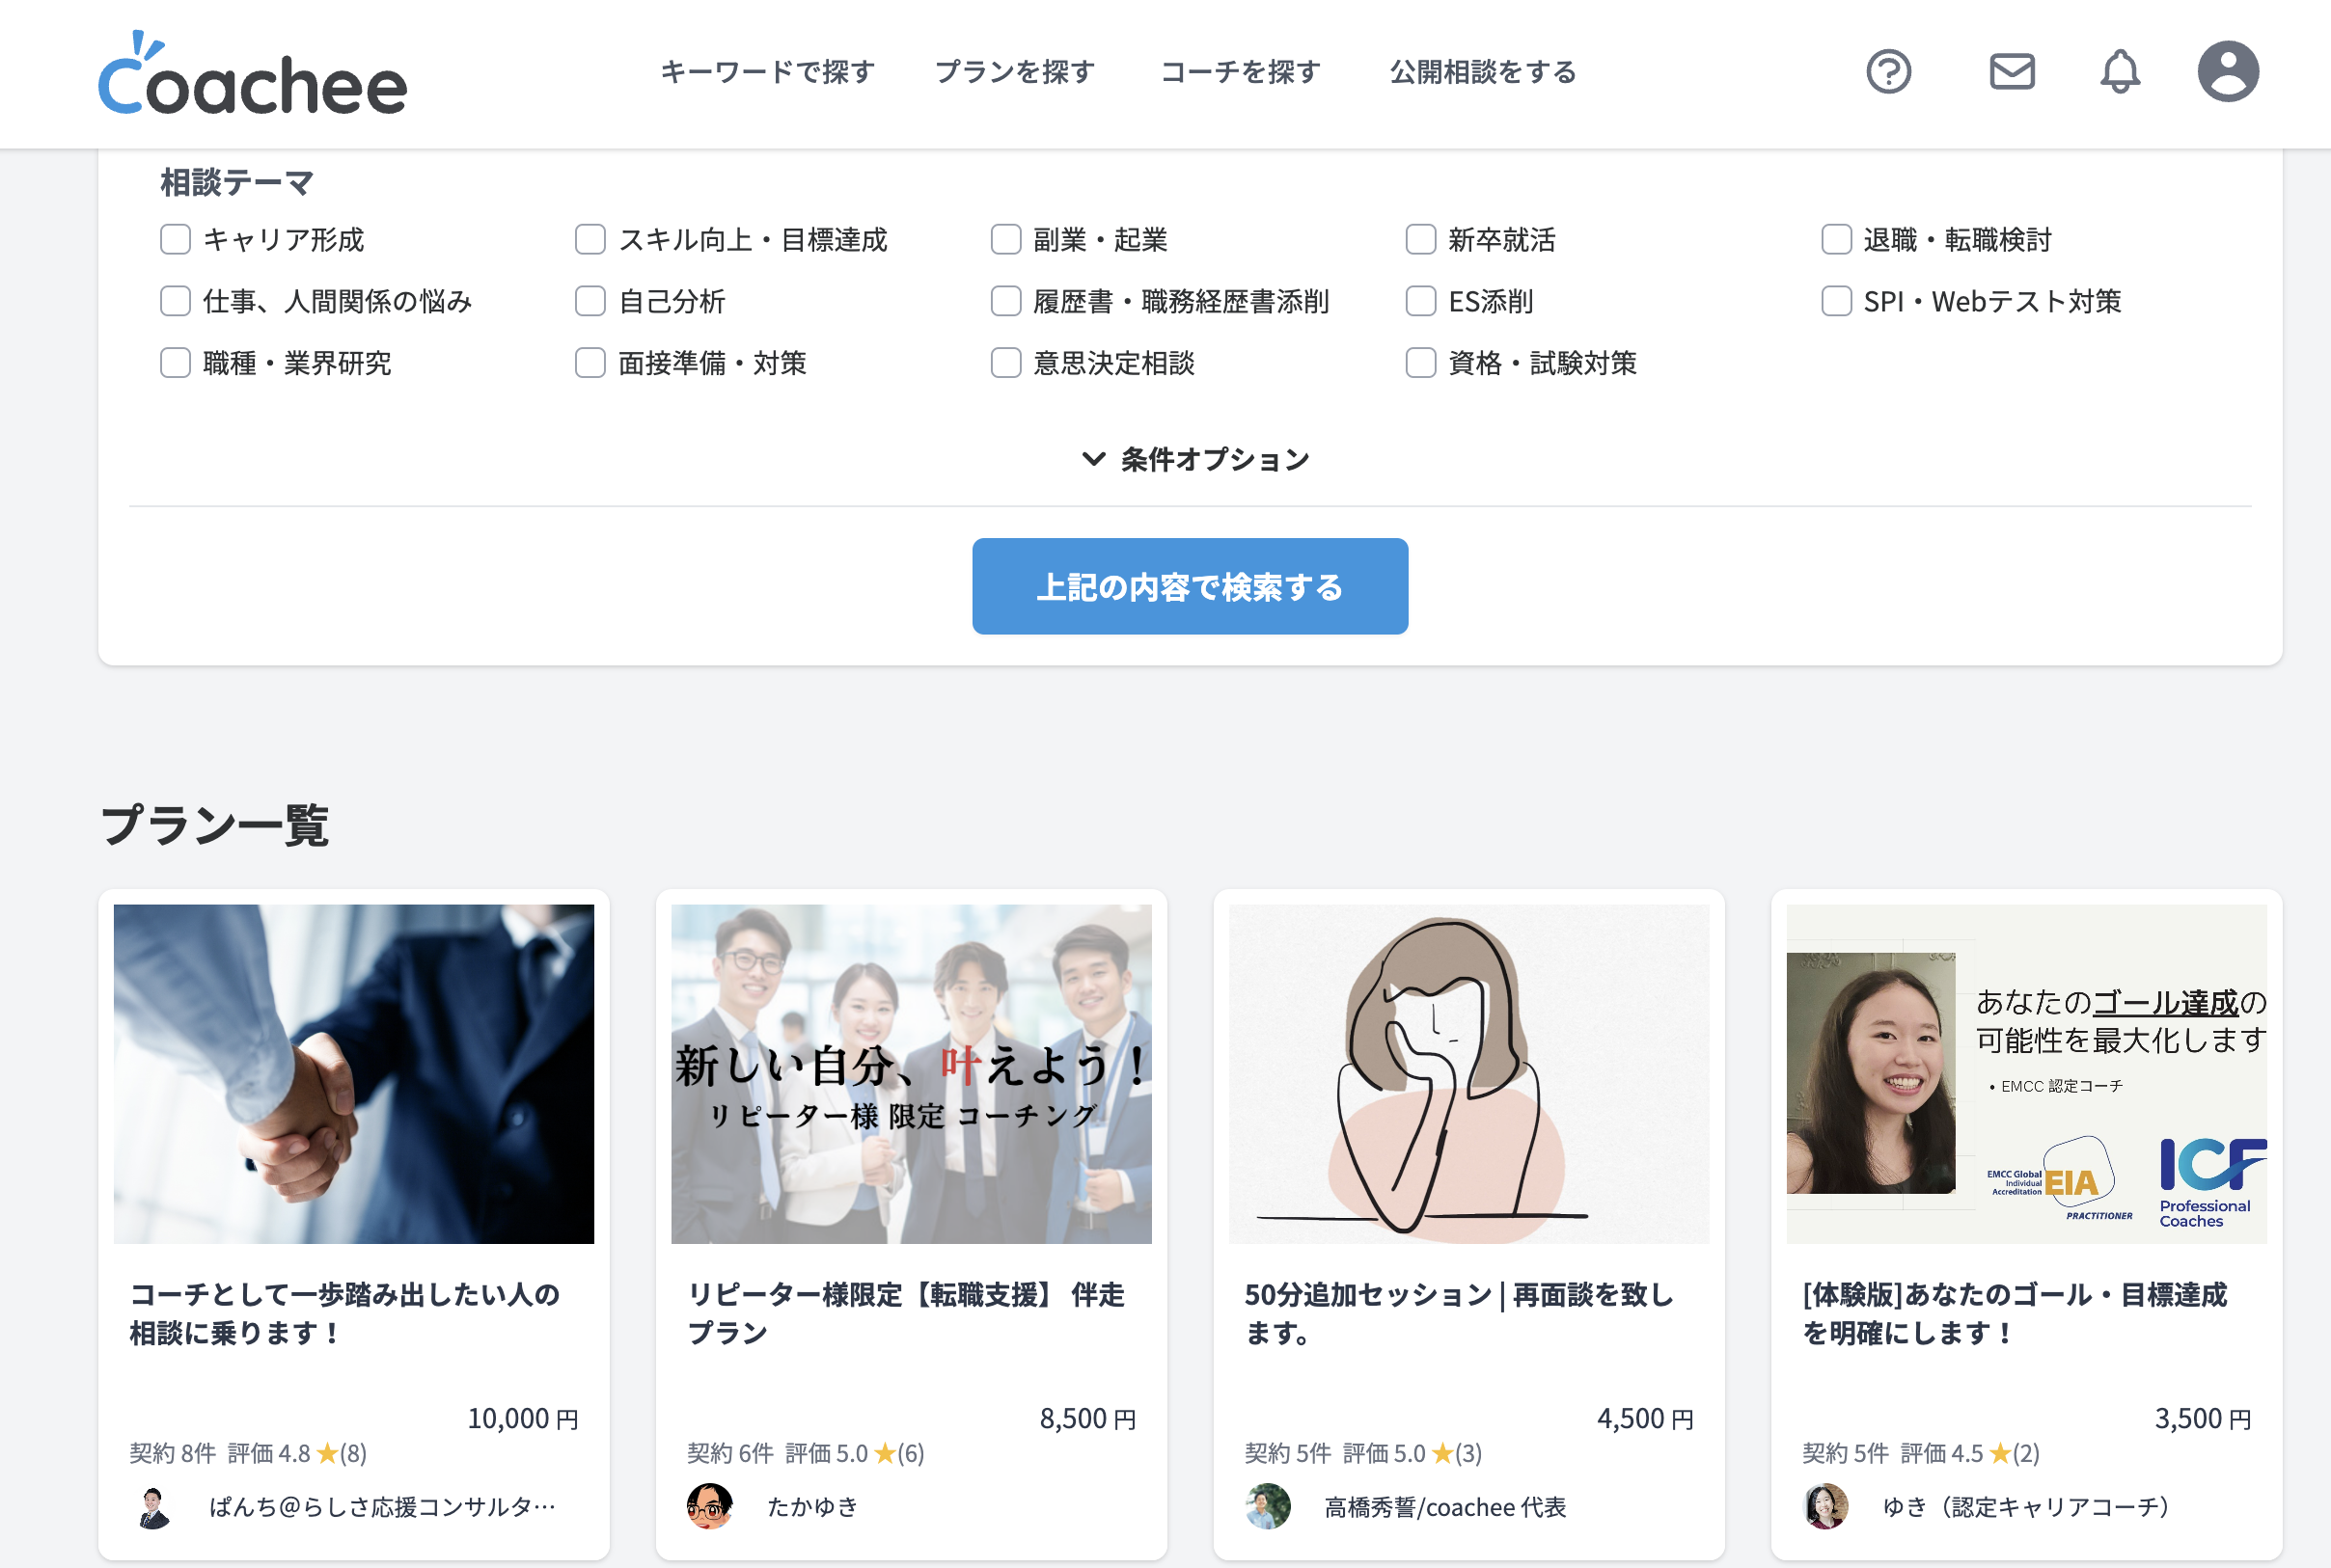Check the キャリア形成 checkbox
This screenshot has width=2331, height=1568.
175,240
